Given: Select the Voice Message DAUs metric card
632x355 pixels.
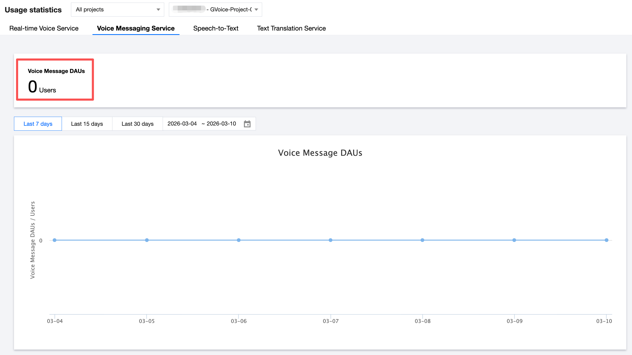Looking at the screenshot, I should pos(55,80).
